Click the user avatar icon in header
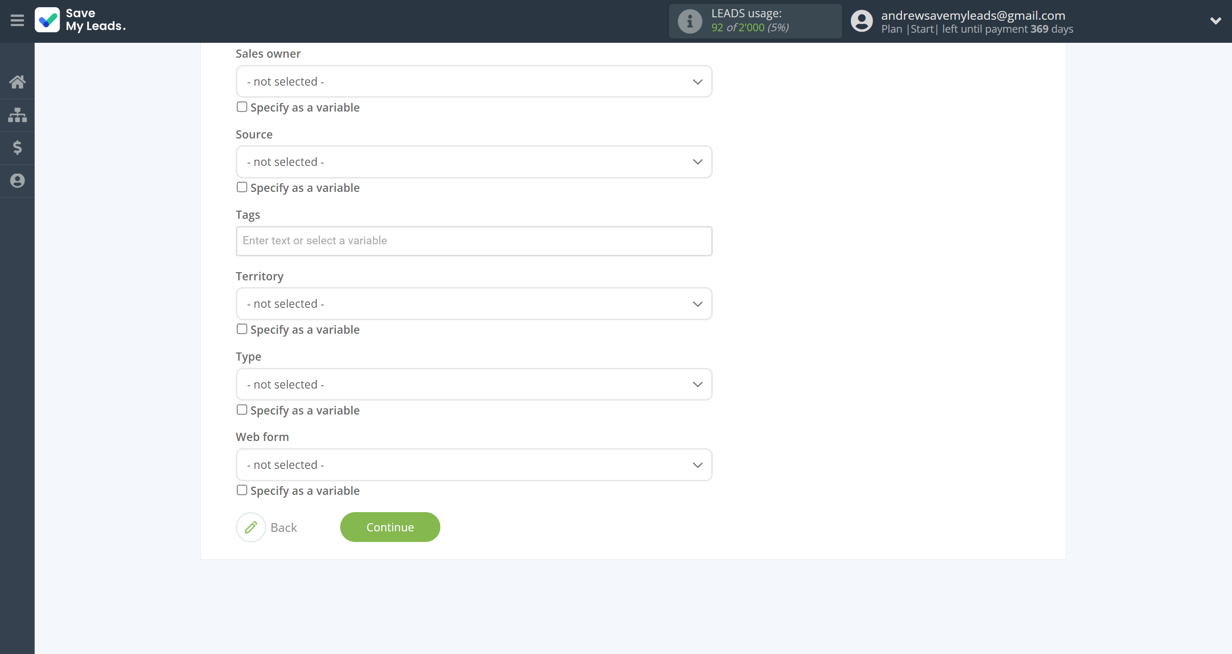This screenshot has height=654, width=1232. pyautogui.click(x=861, y=21)
